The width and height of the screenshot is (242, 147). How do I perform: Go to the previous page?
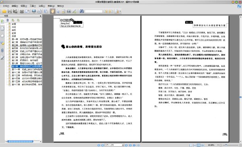coord(102,145)
